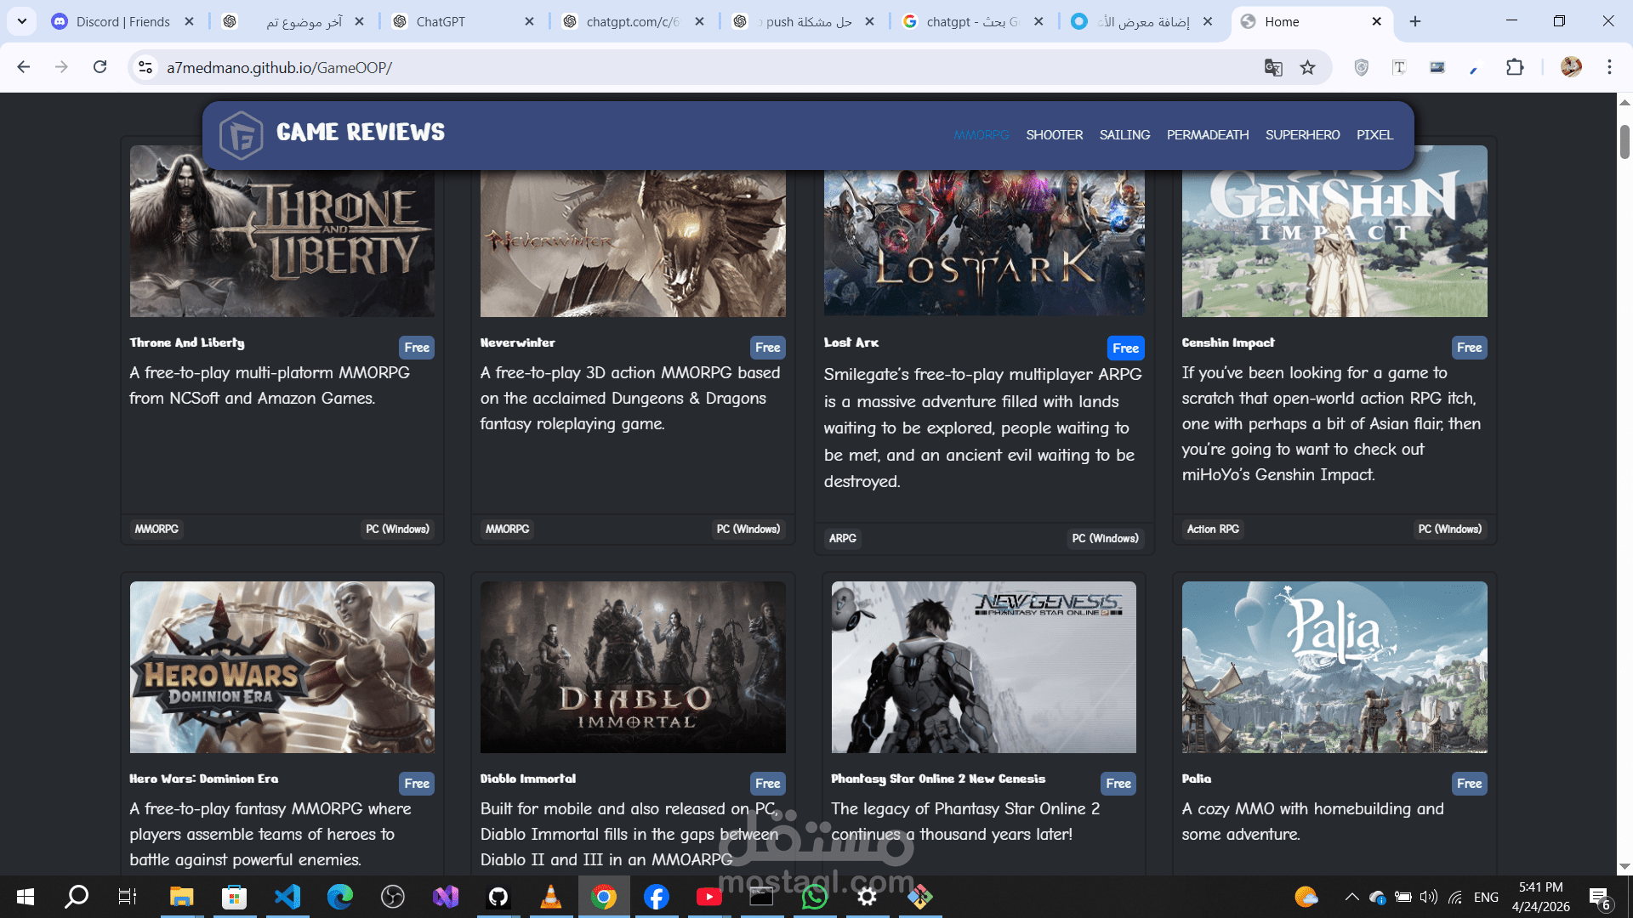Open the shield extension icon

pyautogui.click(x=1361, y=67)
